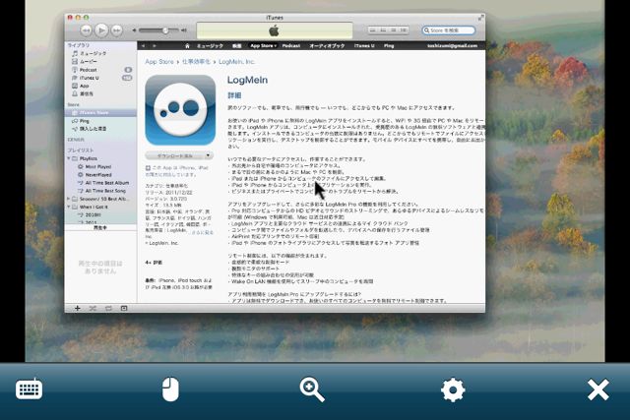This screenshot has width=630, height=420.
Task: Click the account email in store bar
Action: [x=453, y=46]
